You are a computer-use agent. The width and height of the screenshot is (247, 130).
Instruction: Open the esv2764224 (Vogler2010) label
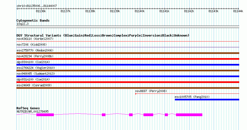point(36,68)
